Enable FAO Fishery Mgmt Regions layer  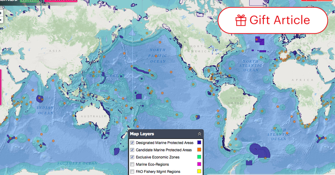click(132, 172)
